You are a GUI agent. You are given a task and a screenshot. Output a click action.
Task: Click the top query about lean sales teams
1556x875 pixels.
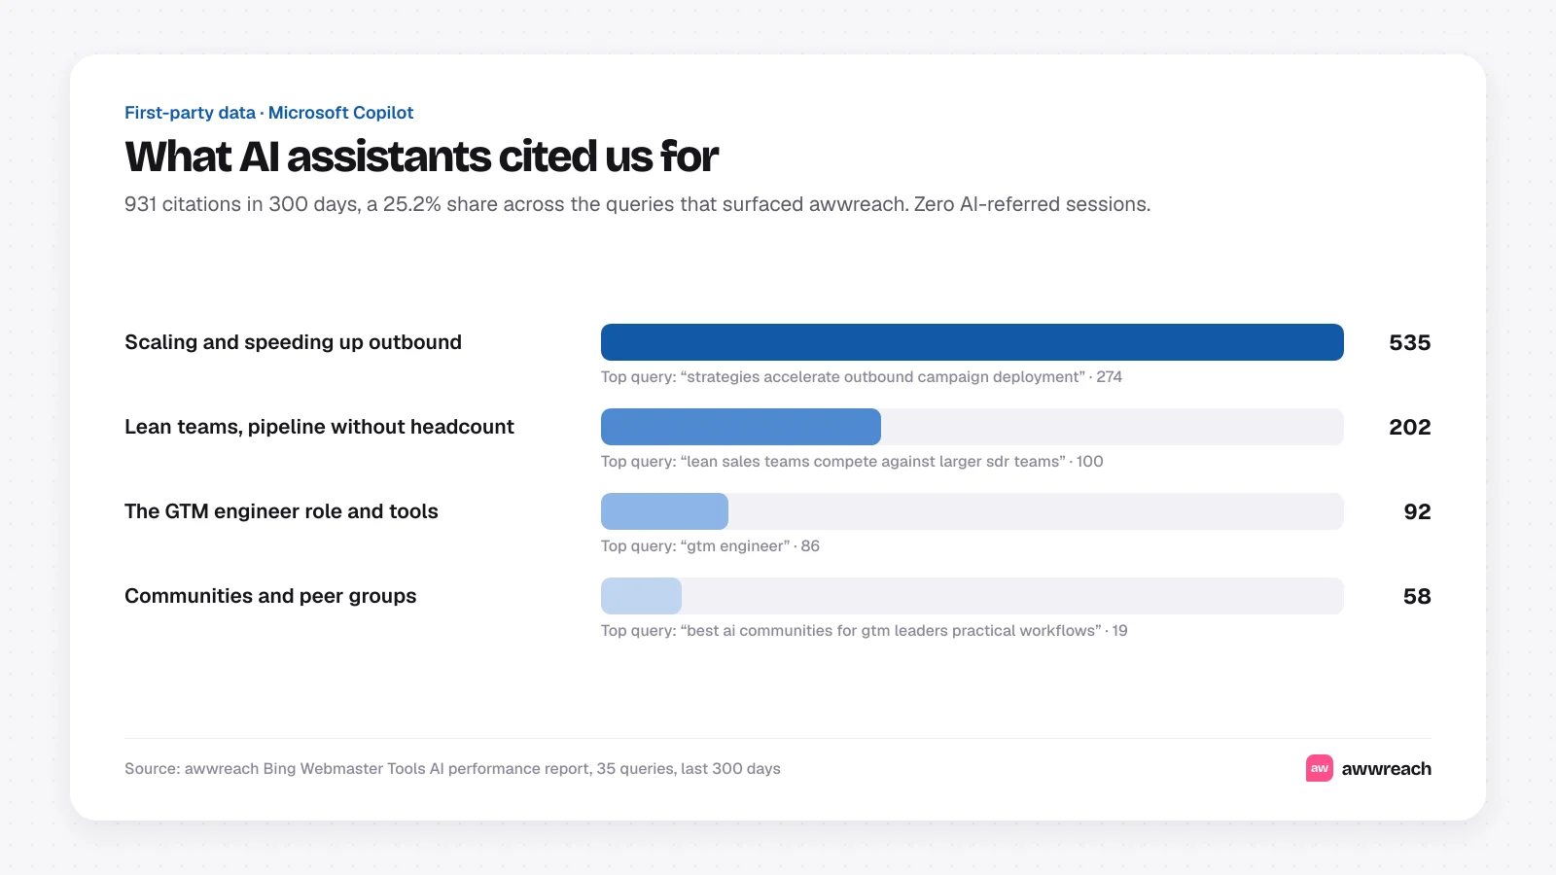click(x=852, y=462)
